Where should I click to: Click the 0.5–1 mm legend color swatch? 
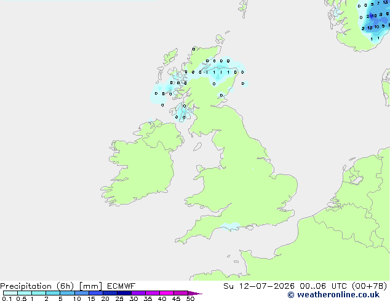(x=25, y=293)
